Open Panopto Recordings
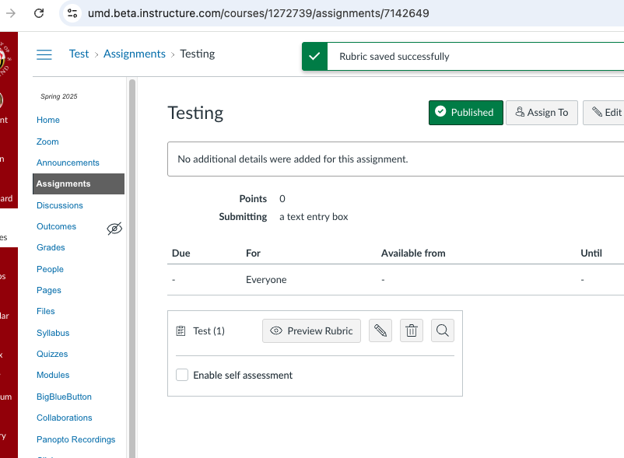Screen dimensions: 624x458 [x=75, y=439]
